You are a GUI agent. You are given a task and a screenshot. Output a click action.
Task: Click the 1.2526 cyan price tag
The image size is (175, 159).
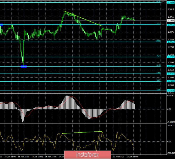(170, 90)
